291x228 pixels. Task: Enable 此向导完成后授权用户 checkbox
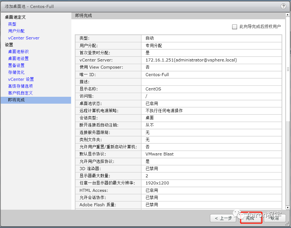click(234, 27)
